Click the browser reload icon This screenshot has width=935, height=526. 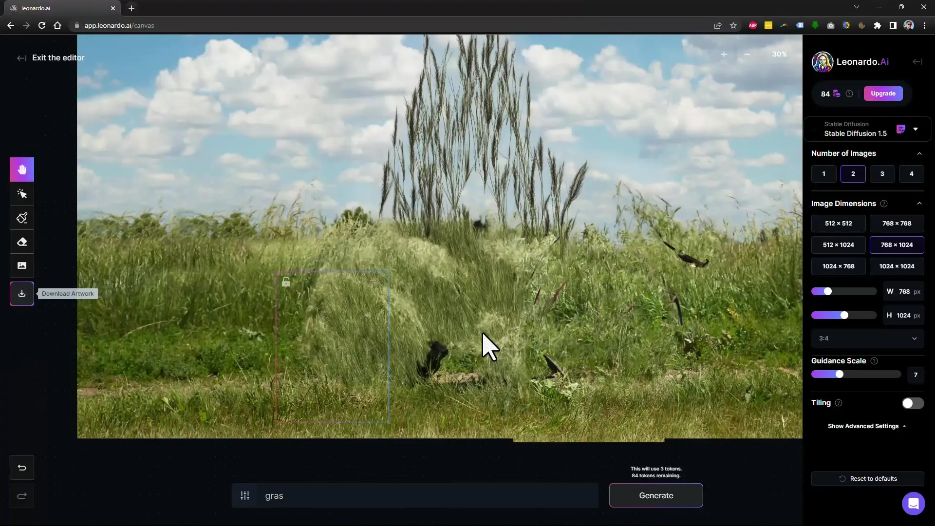click(42, 25)
